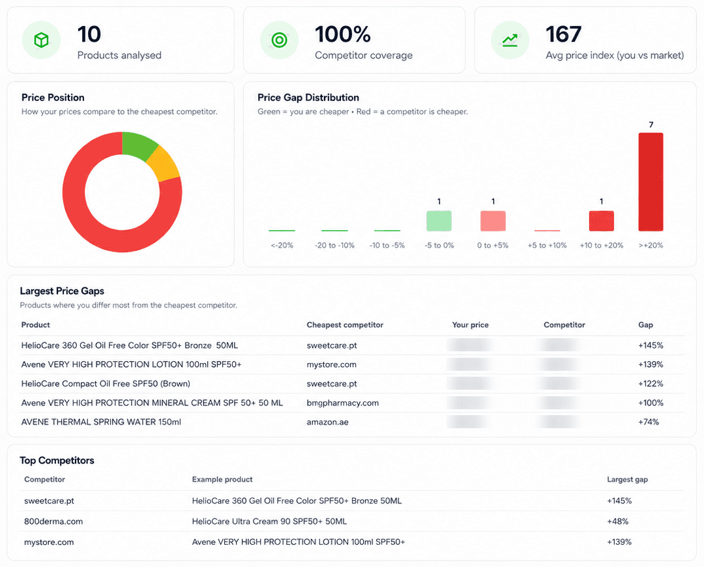Screen dimensions: 704x567
Task: Select 'Avene VERY HIGH PROTECTION MINERAL CREAM' row
Action: pos(352,403)
